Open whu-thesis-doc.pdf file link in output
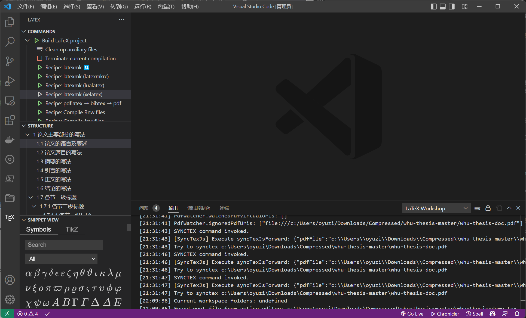This screenshot has width=526, height=318. 391,223
